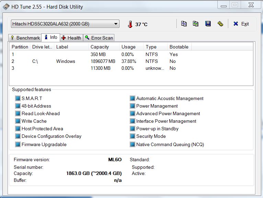263x198 pixels.
Task: Click the 37 °C temperature reading
Action: [x=141, y=24]
